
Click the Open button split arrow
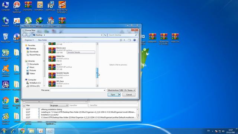coord(119,95)
